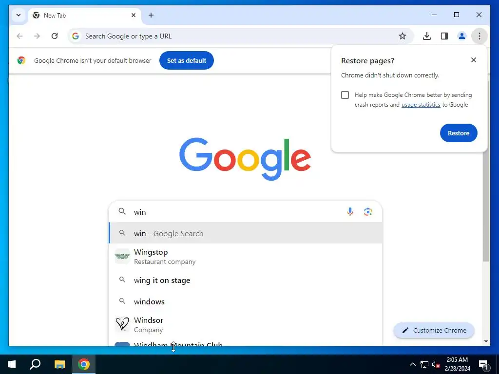Click Chrome icon in taskbar
This screenshot has height=374, width=499.
coord(84,364)
